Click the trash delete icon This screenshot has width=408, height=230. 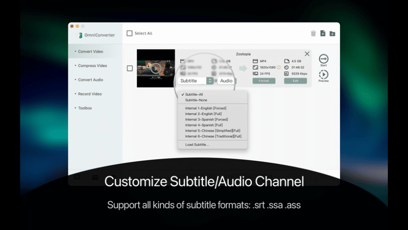click(313, 33)
